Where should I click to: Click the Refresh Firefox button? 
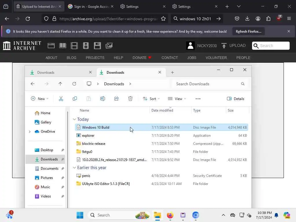[248, 32]
